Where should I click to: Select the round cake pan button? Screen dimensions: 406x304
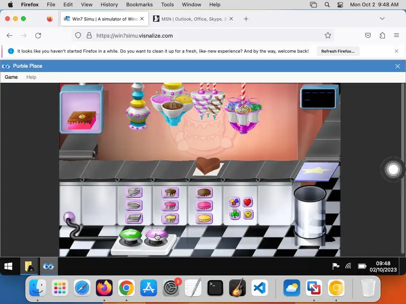coord(134,205)
